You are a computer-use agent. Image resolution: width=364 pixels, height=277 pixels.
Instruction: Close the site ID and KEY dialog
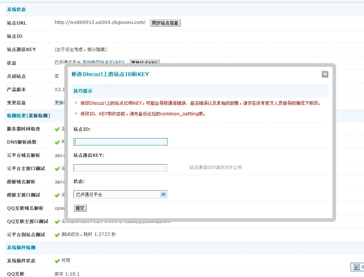click(x=325, y=74)
